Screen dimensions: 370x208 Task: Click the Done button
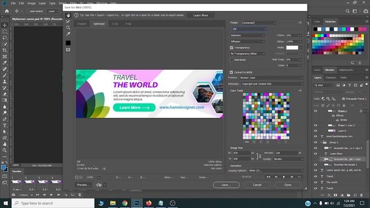[288, 185]
